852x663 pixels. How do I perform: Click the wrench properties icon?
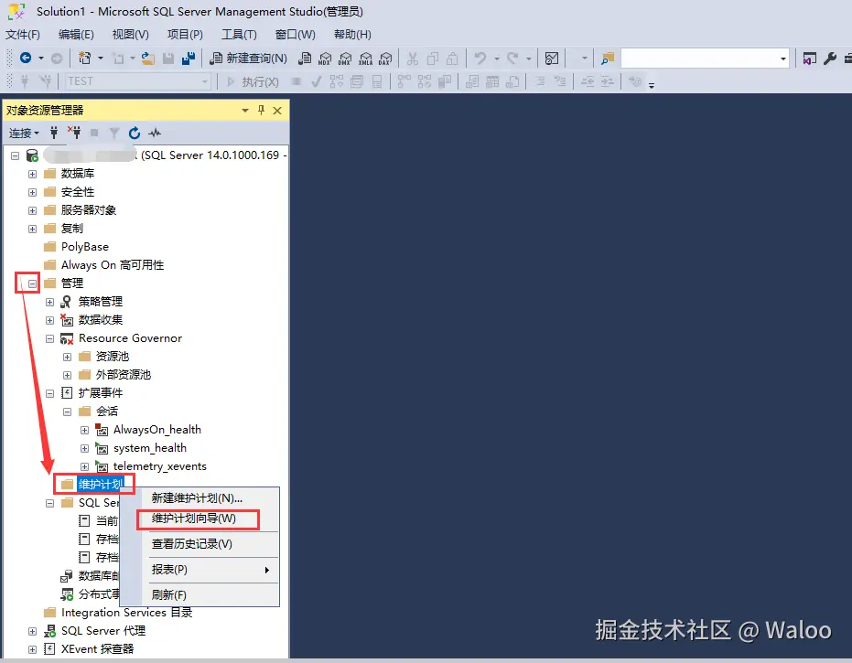(829, 59)
